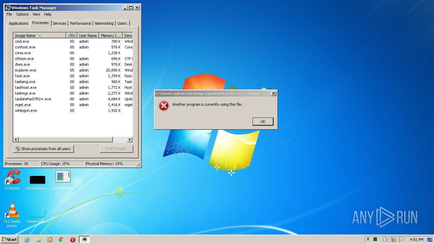
Task: Minimize the Task Manager window
Action: click(x=125, y=7)
